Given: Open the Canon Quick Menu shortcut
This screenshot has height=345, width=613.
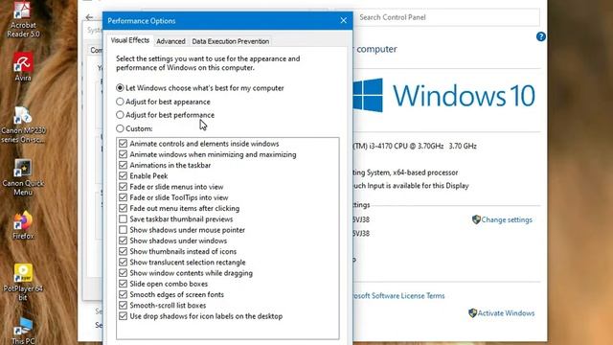Looking at the screenshot, I should tap(23, 176).
